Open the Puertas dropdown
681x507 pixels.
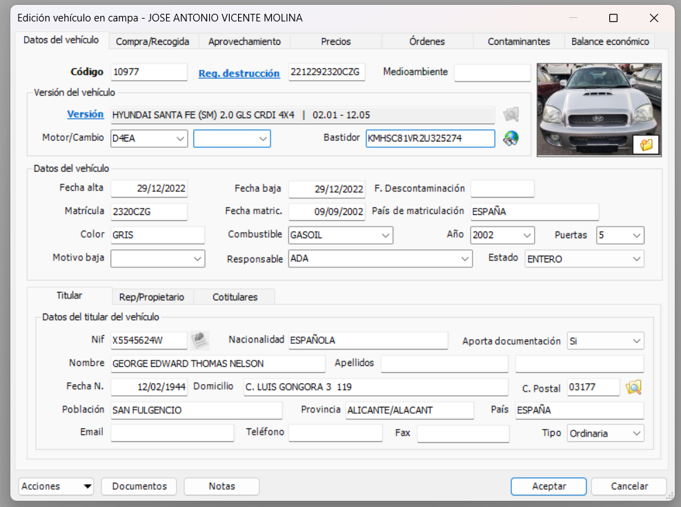[635, 235]
